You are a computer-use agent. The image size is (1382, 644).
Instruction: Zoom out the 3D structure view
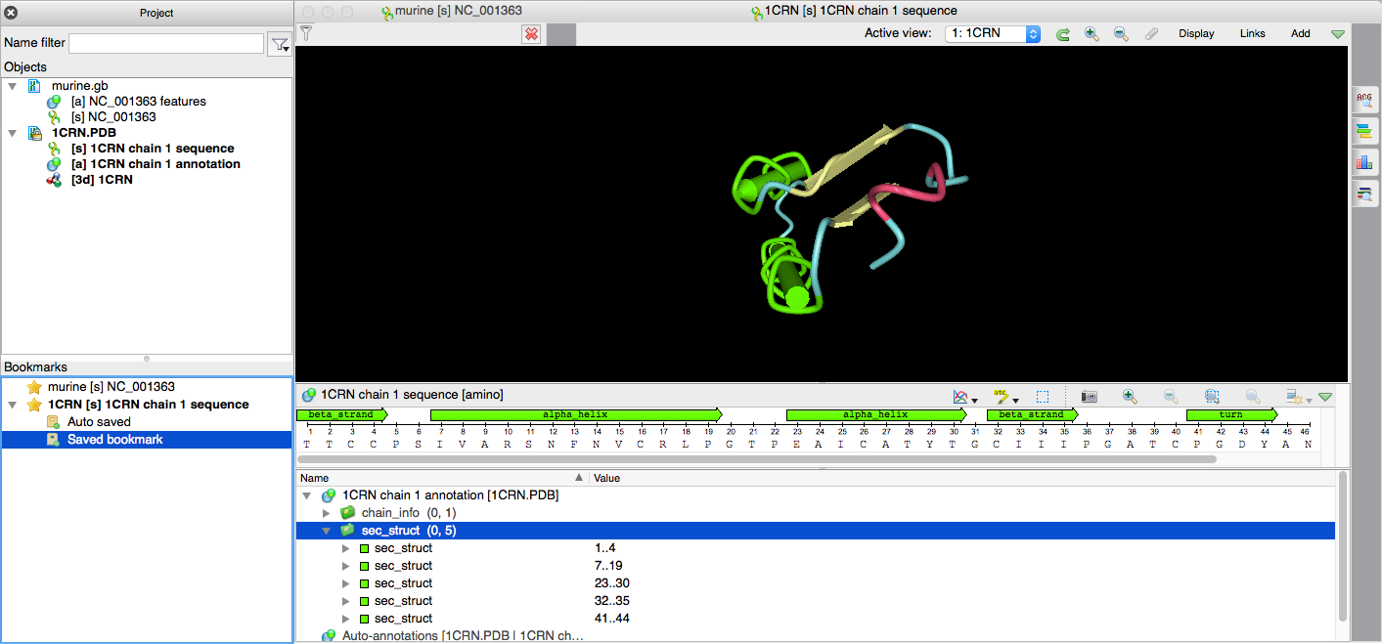tap(1121, 34)
